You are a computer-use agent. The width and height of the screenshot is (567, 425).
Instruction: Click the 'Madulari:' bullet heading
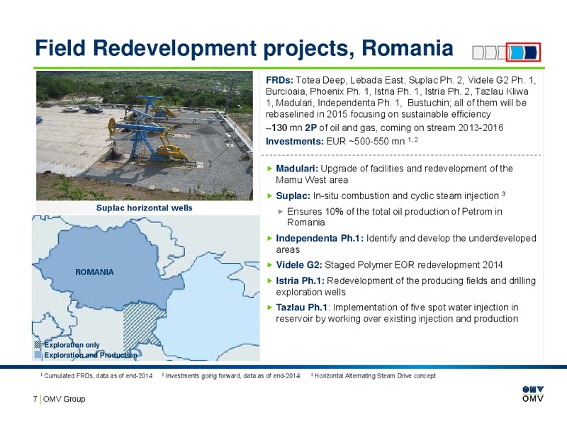tap(297, 169)
